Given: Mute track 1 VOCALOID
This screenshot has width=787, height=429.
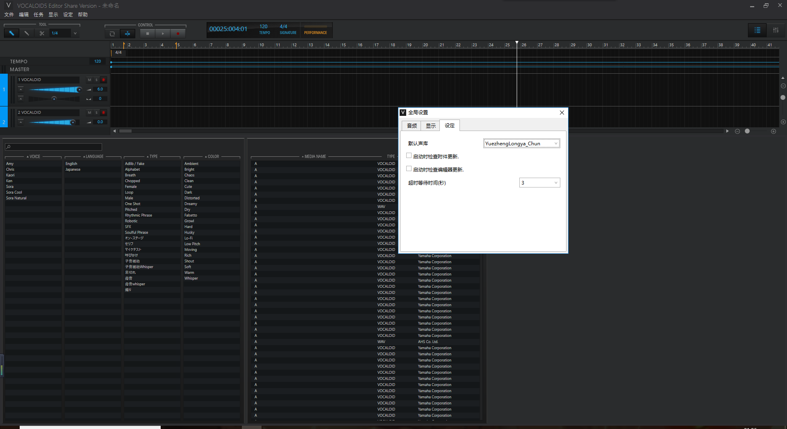Looking at the screenshot, I should click(x=89, y=80).
